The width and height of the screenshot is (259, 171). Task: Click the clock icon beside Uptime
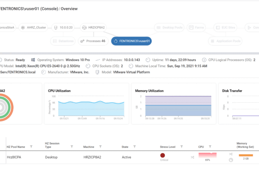tap(148, 60)
